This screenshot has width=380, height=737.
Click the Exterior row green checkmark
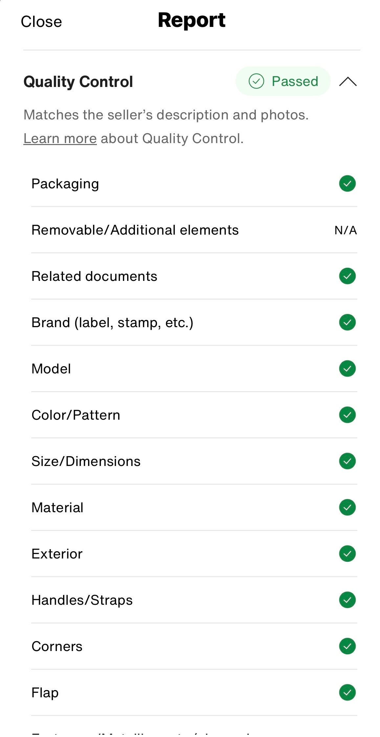click(x=347, y=554)
